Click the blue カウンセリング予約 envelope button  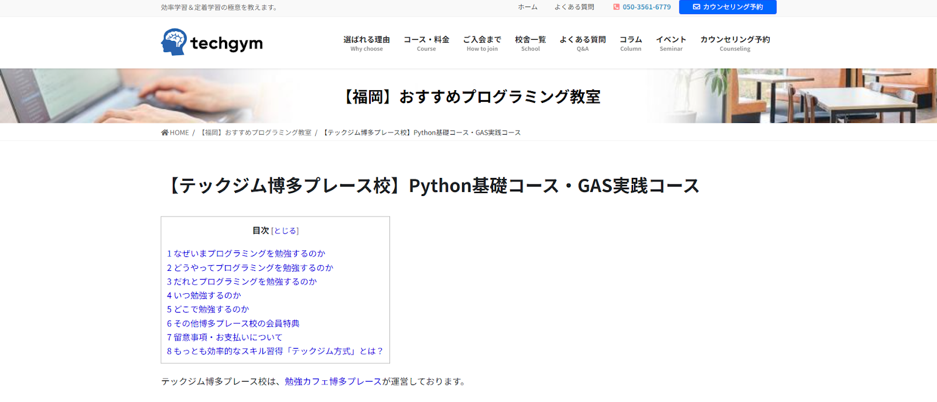pyautogui.click(x=727, y=7)
